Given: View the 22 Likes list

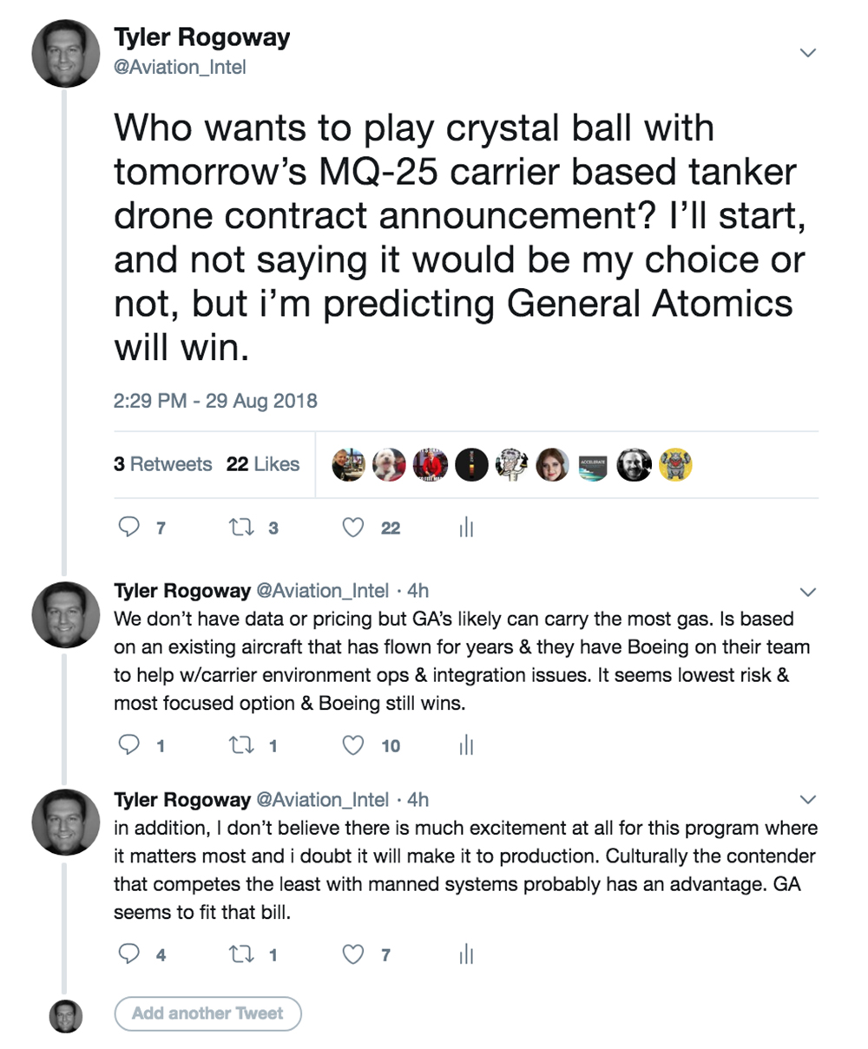Looking at the screenshot, I should point(263,464).
